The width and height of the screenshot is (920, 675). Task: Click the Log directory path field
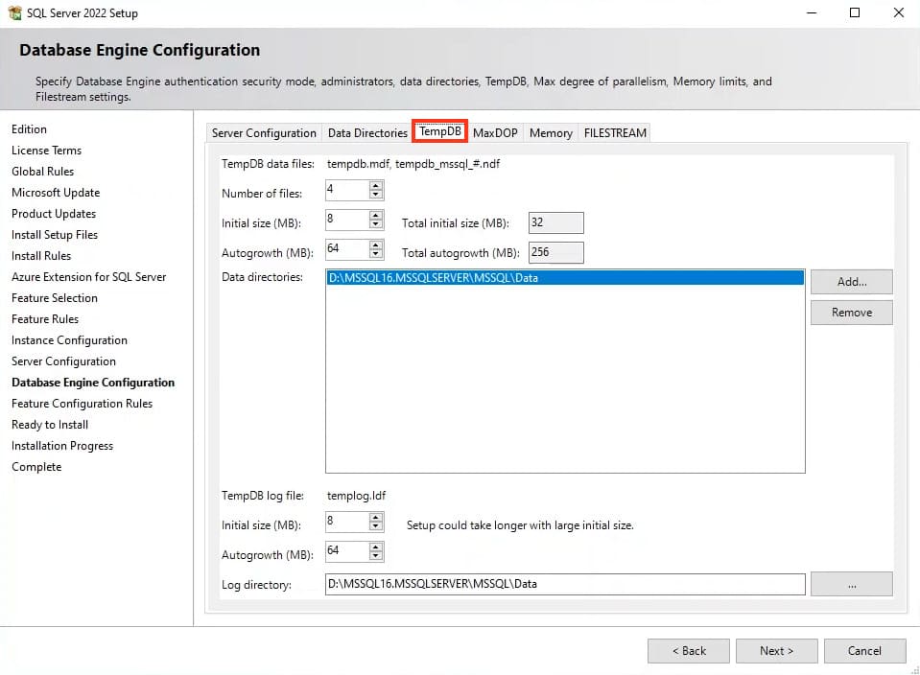click(x=564, y=584)
